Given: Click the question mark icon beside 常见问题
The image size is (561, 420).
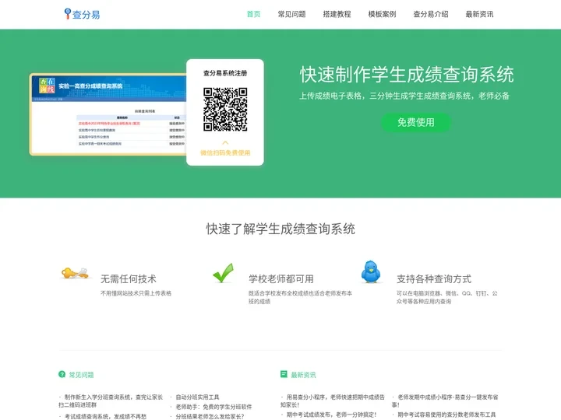Looking at the screenshot, I should [62, 374].
